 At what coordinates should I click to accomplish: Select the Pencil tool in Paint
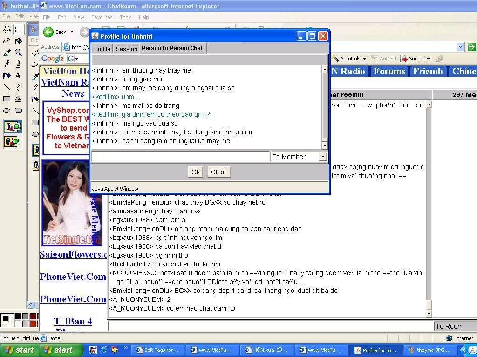click(7, 64)
